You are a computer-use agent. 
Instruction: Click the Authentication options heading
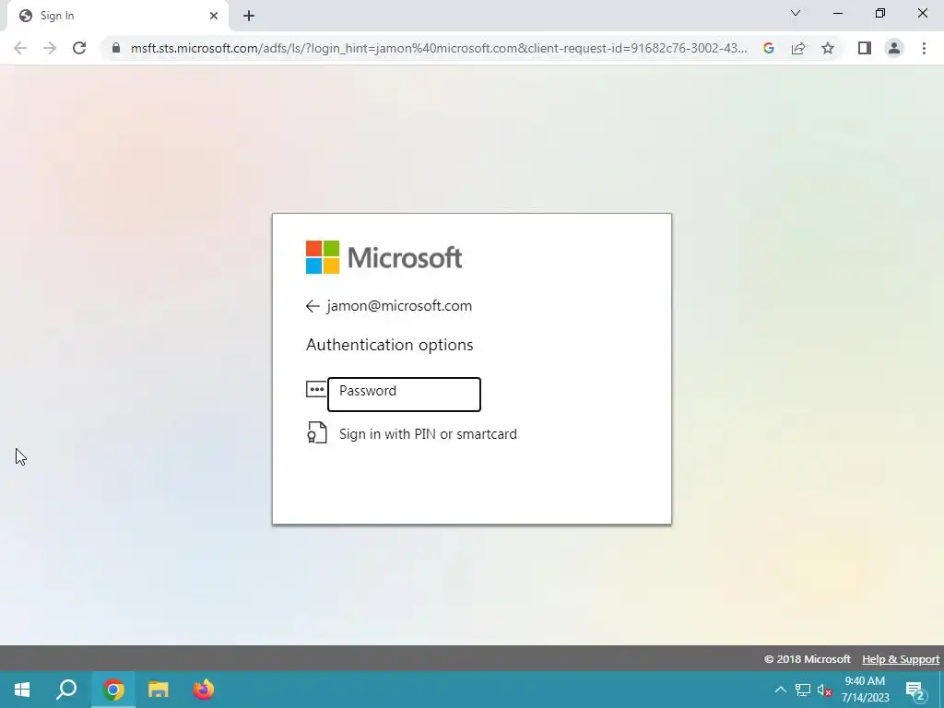click(x=390, y=345)
